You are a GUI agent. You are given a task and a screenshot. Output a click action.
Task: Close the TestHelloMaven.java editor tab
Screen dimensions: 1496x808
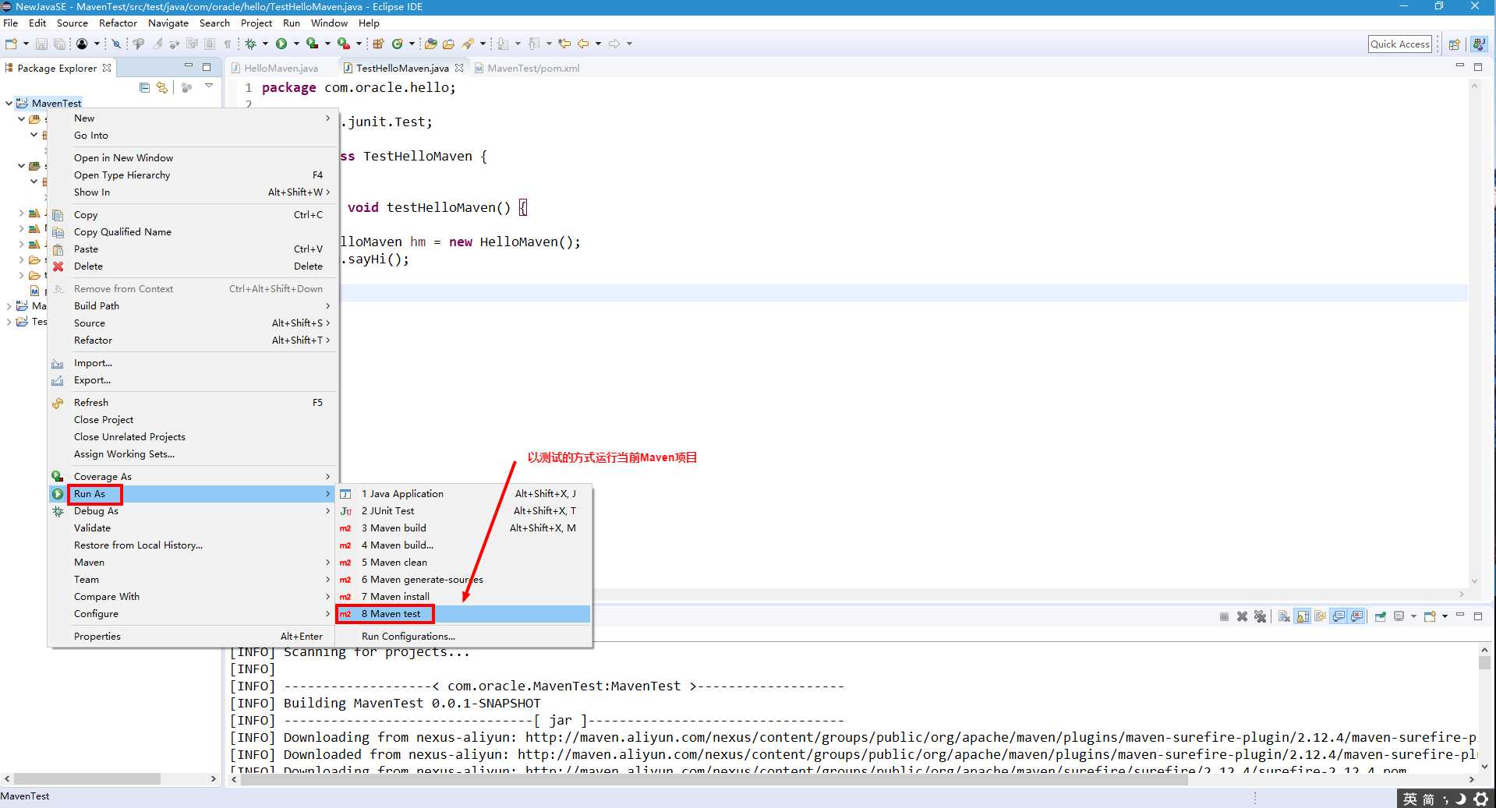tap(459, 69)
